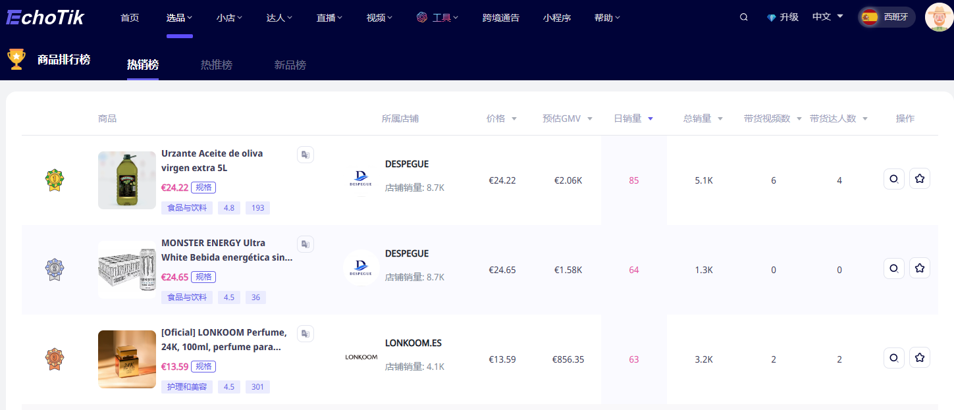Click the silver rank two medal
Screen dimensions: 954x410
[x=54, y=270]
